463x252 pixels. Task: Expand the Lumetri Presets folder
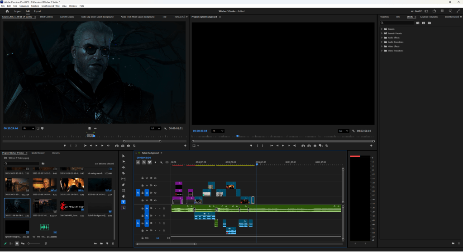(x=382, y=33)
